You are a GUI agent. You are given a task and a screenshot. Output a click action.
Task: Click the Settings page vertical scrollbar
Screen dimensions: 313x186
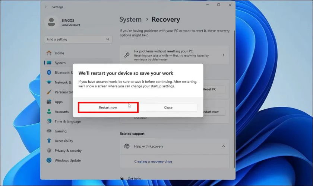pyautogui.click(x=234, y=99)
